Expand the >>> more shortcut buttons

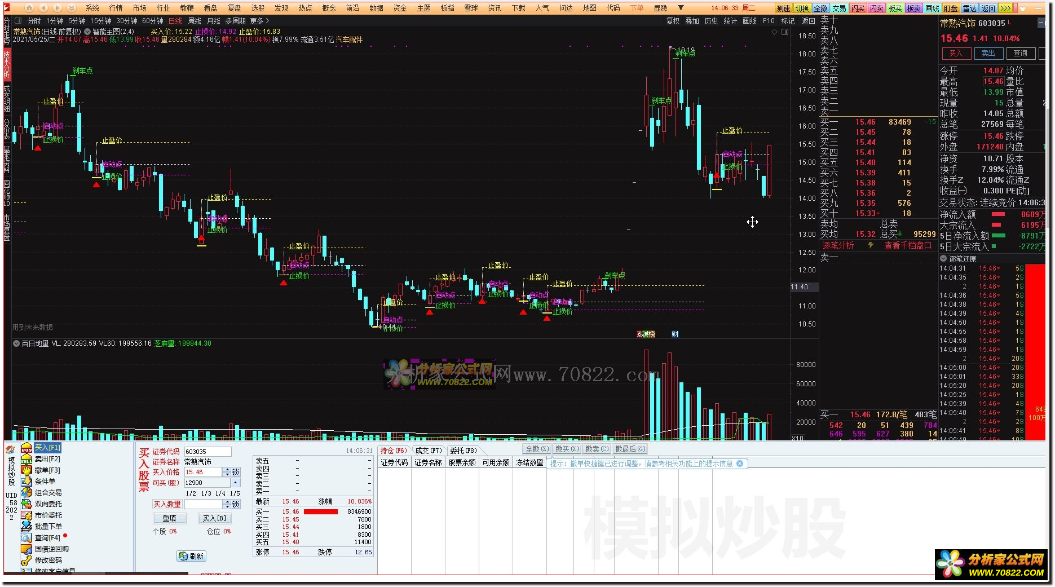1005,8
